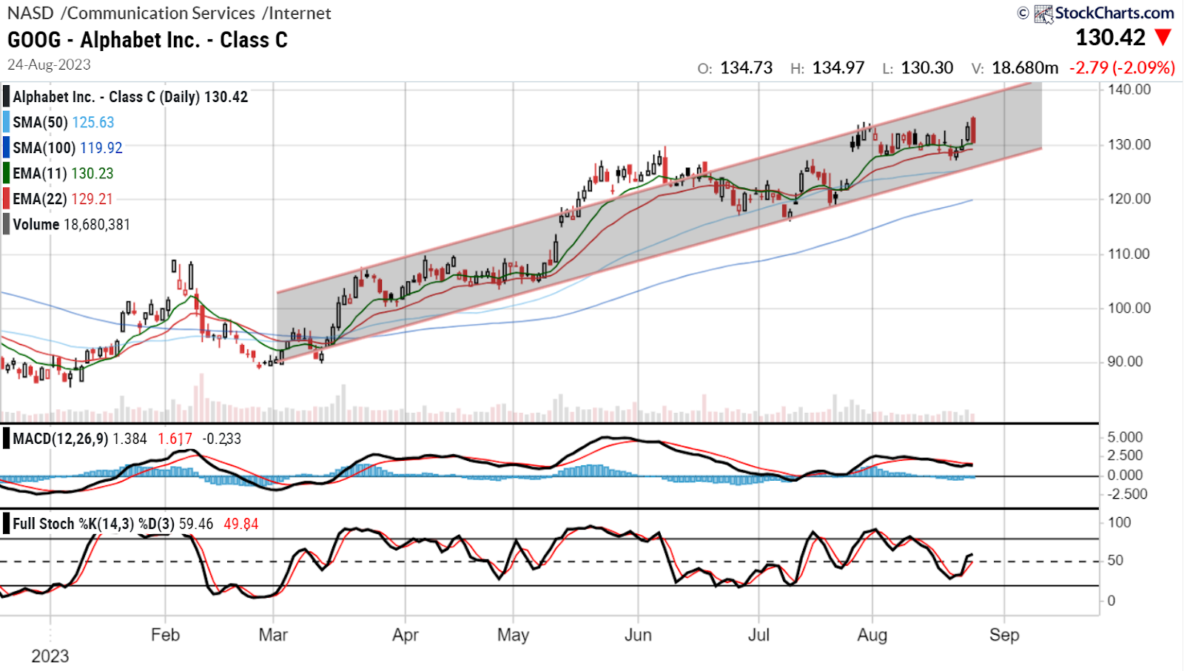The image size is (1184, 671).
Task: Click the Sep month label on time axis
Action: (x=1004, y=635)
